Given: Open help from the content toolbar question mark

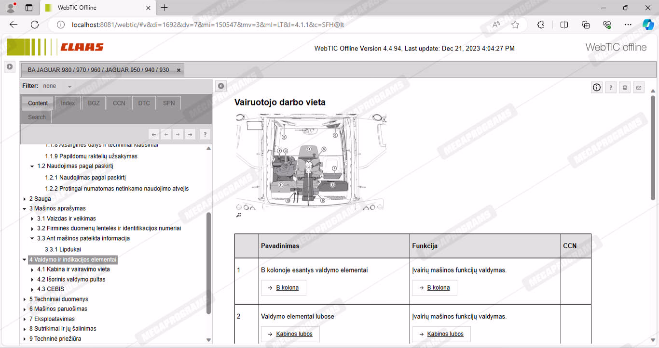Looking at the screenshot, I should tap(611, 87).
